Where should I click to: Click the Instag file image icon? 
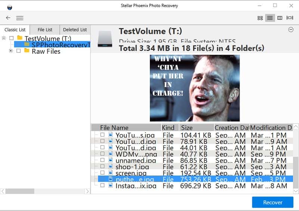[x=110, y=185]
